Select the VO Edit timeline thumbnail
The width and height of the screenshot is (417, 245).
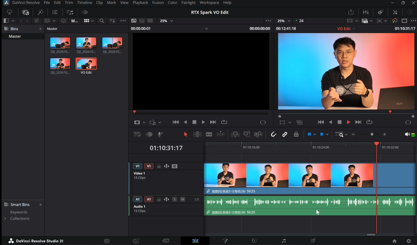coord(86,64)
